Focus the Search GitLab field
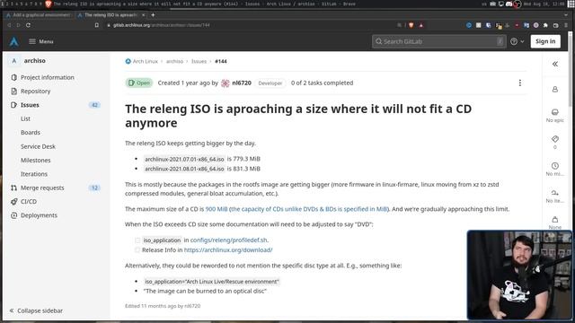Screen dimensions: 575x323 coord(439,41)
